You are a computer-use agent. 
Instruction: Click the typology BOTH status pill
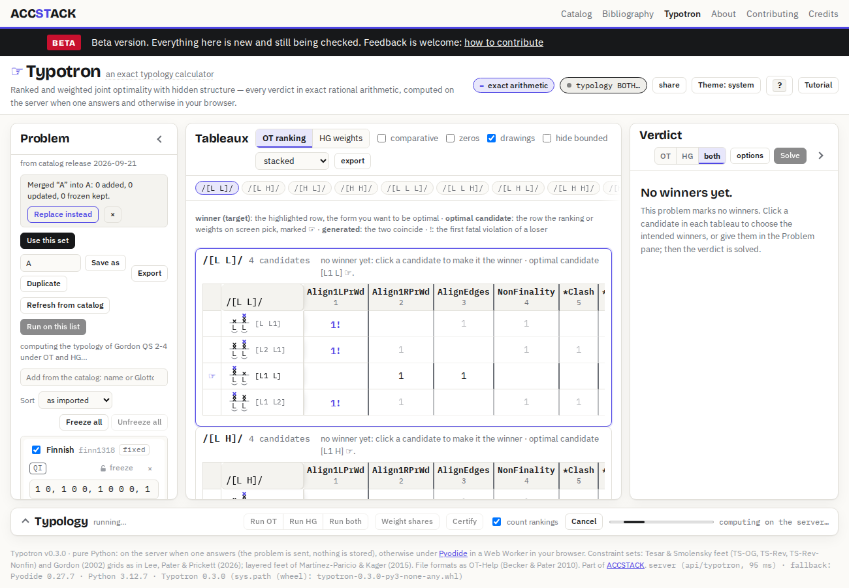[603, 86]
